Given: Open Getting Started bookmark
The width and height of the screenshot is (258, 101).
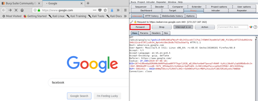Looking at the screenshot, I should (35, 16).
